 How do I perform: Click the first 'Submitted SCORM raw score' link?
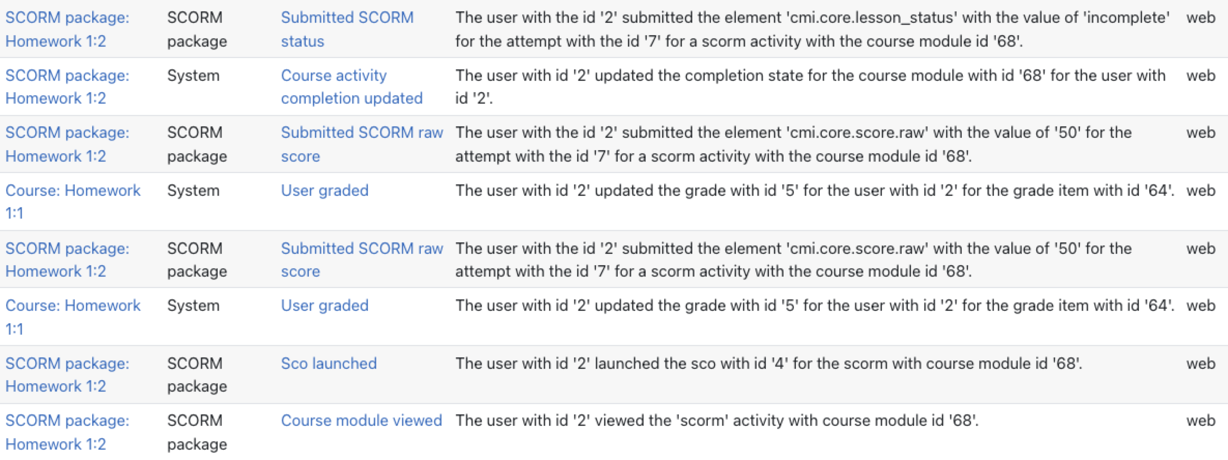click(x=362, y=144)
